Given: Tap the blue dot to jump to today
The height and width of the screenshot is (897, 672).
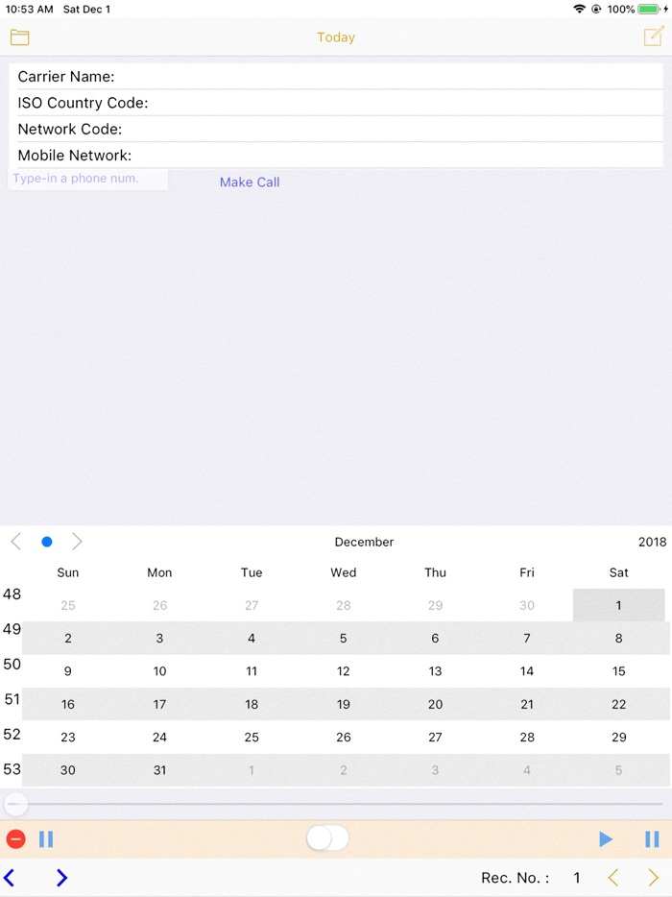Looking at the screenshot, I should pyautogui.click(x=46, y=541).
